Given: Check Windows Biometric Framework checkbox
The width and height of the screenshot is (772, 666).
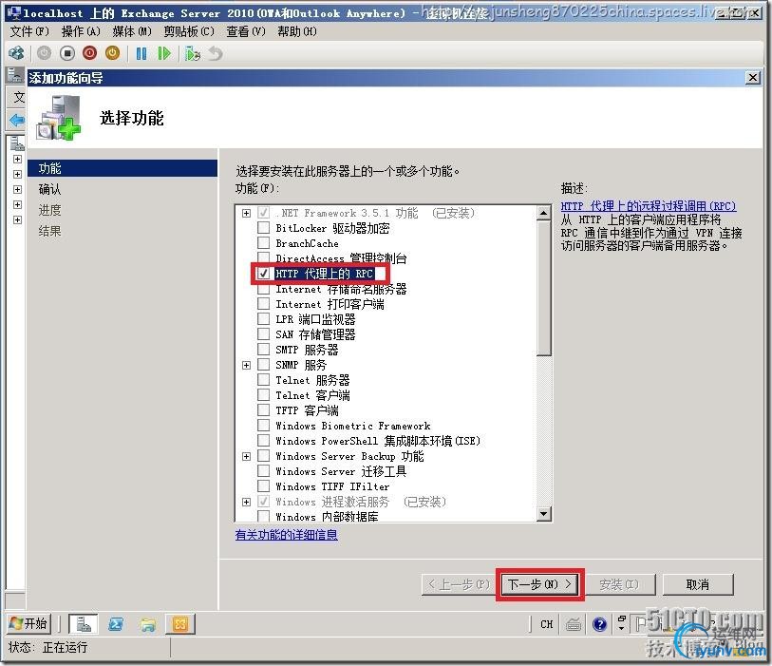Looking at the screenshot, I should pyautogui.click(x=264, y=426).
